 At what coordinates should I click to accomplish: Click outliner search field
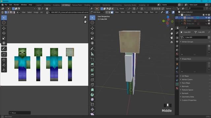[196, 9]
